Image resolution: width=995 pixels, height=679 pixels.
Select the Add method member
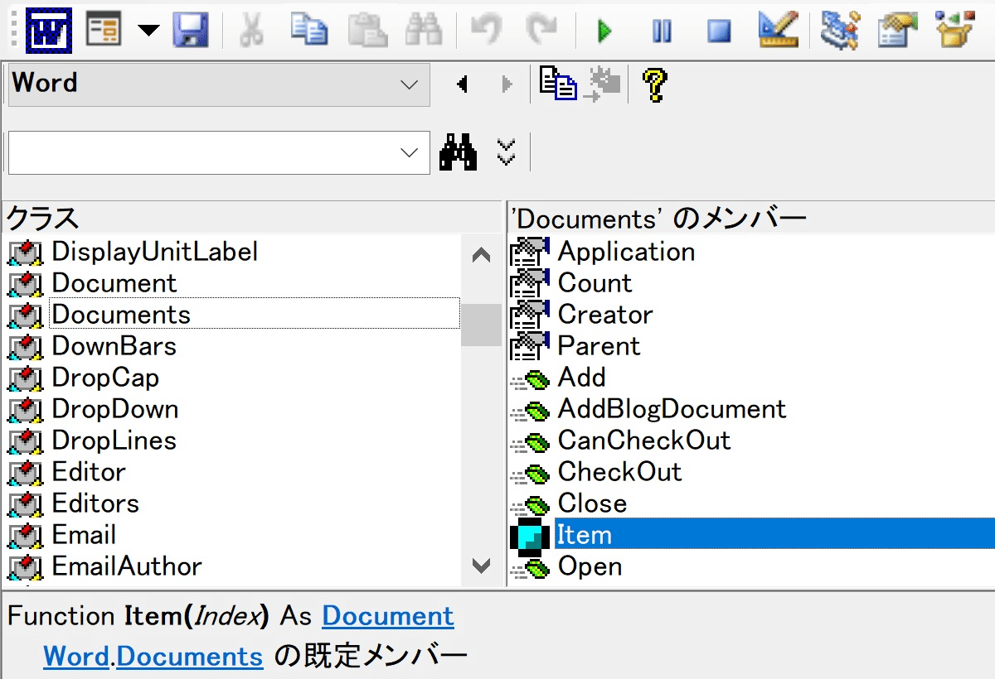click(581, 378)
